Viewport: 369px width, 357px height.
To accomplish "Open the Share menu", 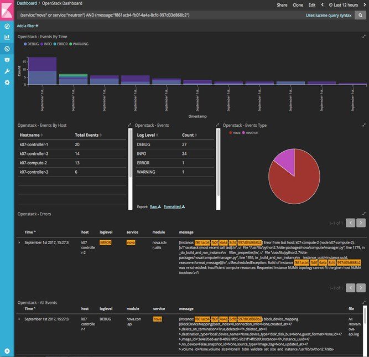I will point(282,5).
